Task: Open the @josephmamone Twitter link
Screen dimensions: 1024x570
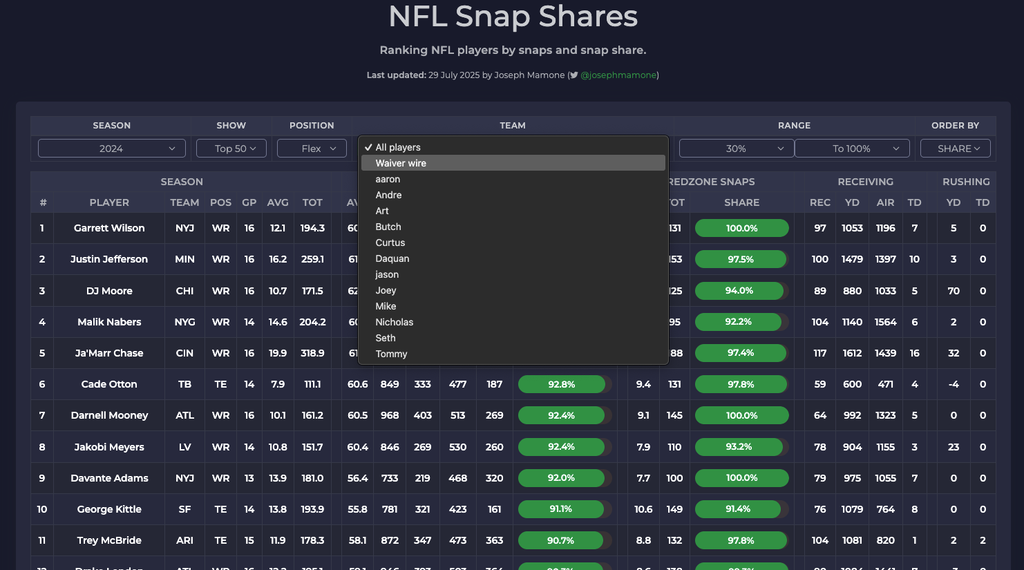Action: pyautogui.click(x=618, y=75)
